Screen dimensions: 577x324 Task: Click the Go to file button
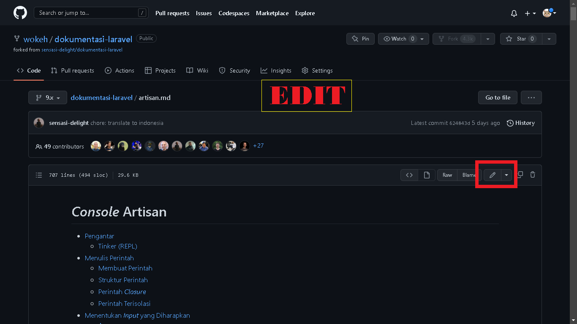click(498, 97)
